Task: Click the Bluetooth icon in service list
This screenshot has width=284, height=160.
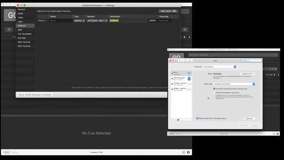Action: [189, 79]
